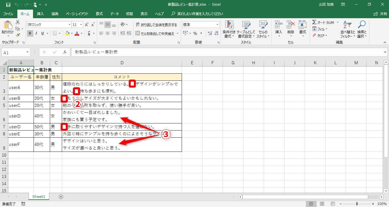Open 条件付き書式 conditional formatting
Image resolution: width=389 pixels, height=207 pixels.
(x=229, y=29)
